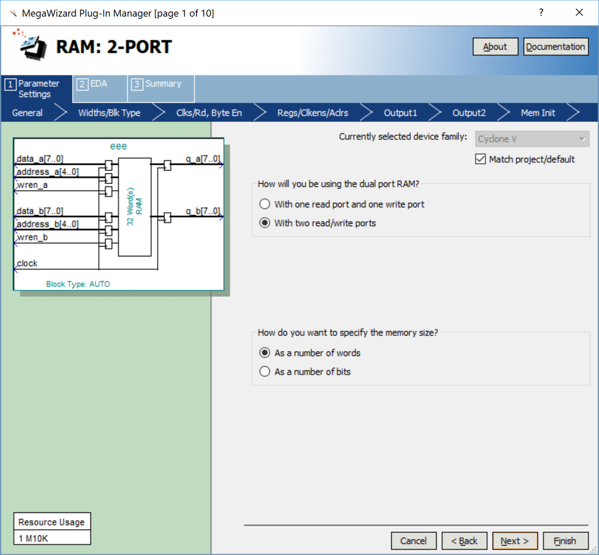The height and width of the screenshot is (555, 599).
Task: Click the chevron arrow after Mem Init
Action: 574,112
